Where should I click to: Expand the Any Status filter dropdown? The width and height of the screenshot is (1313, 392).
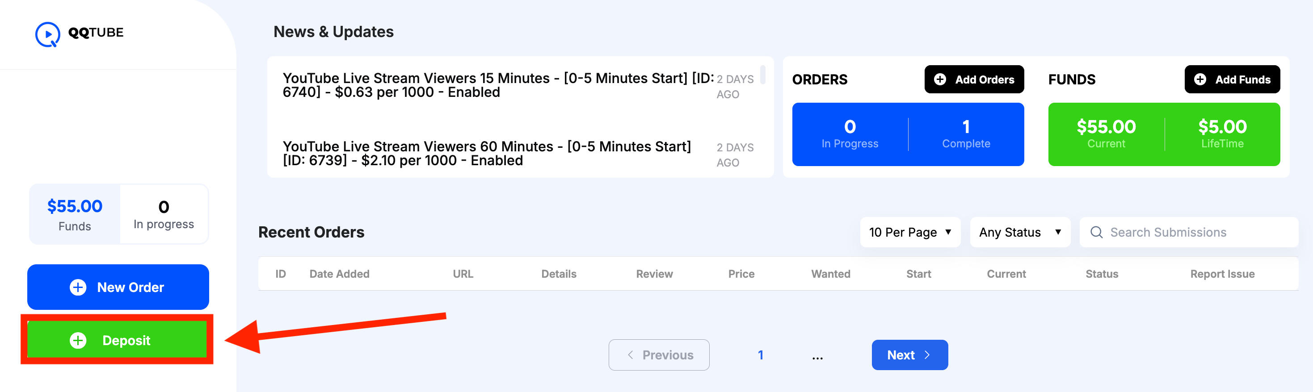(1019, 233)
